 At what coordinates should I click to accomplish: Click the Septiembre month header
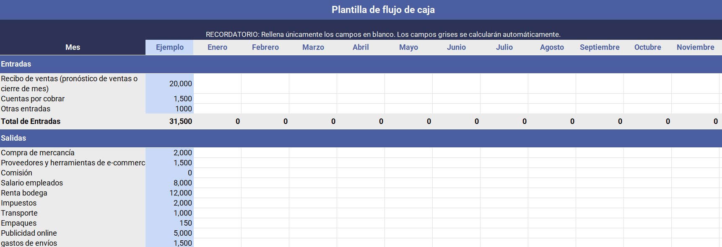click(600, 47)
